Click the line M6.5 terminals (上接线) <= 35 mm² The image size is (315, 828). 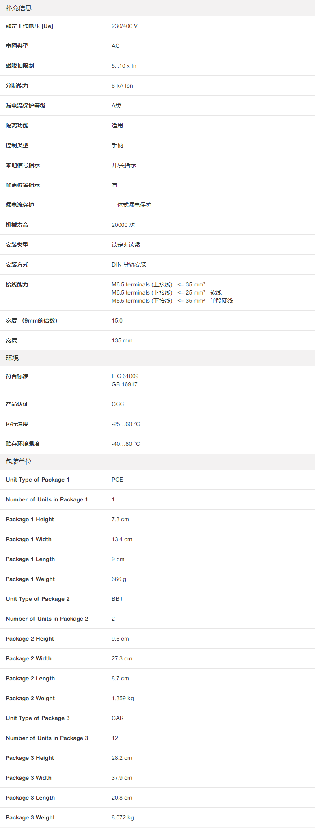pyautogui.click(x=158, y=284)
